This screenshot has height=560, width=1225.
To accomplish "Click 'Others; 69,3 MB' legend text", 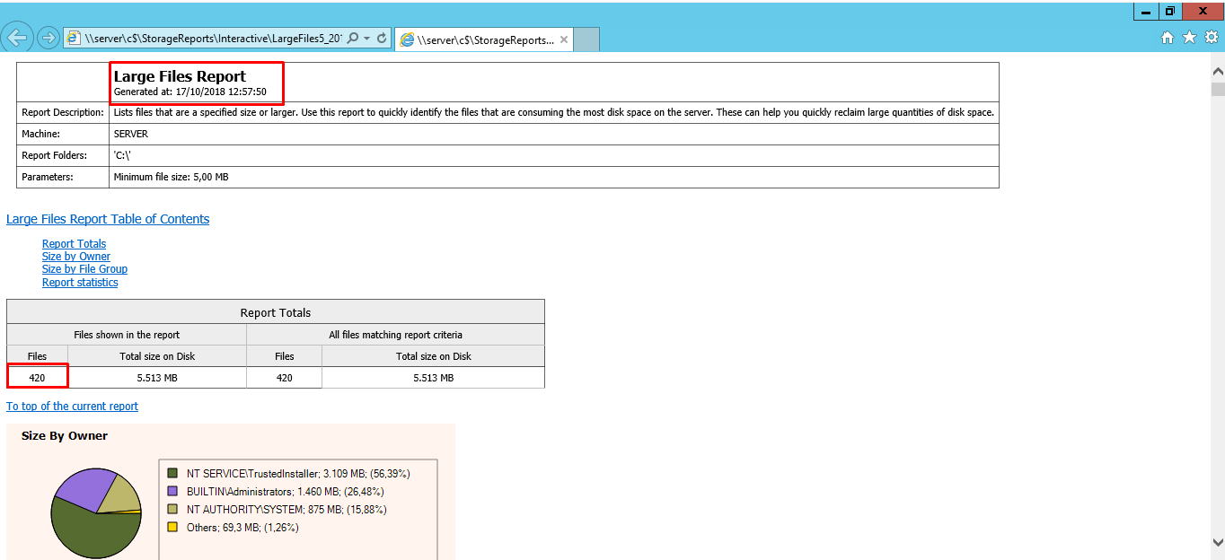I will coord(242,527).
